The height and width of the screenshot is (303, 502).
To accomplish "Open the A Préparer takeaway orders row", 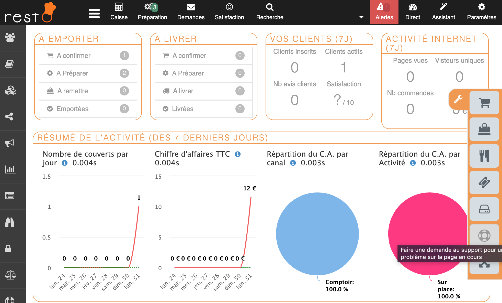I will tap(88, 73).
